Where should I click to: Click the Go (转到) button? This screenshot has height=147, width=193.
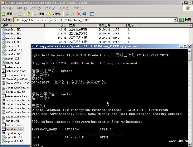click(x=185, y=20)
